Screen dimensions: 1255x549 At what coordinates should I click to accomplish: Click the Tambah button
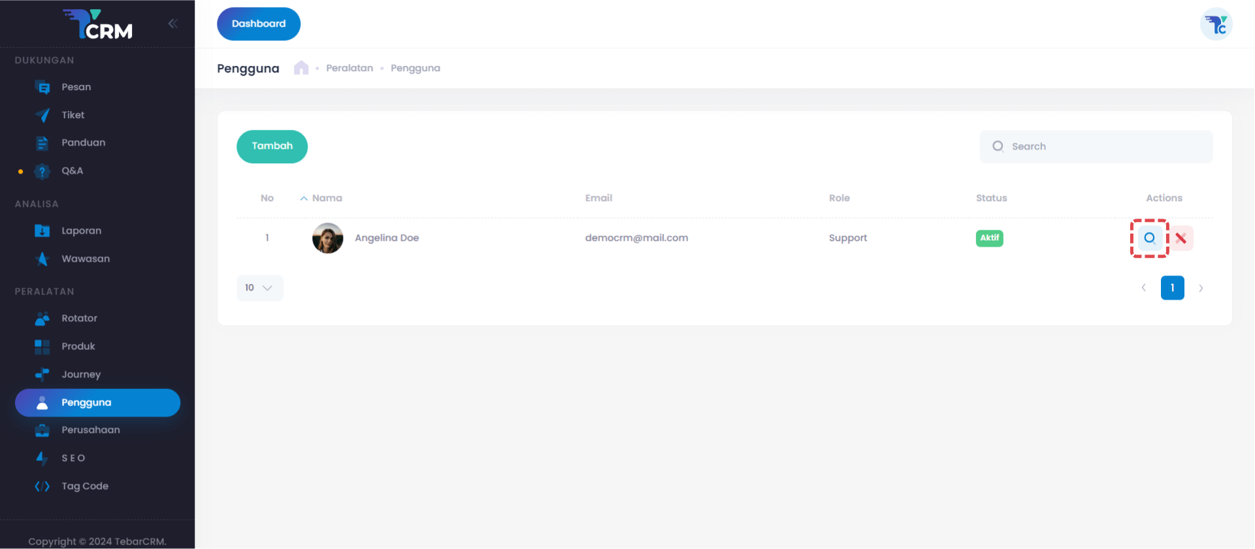coord(272,146)
